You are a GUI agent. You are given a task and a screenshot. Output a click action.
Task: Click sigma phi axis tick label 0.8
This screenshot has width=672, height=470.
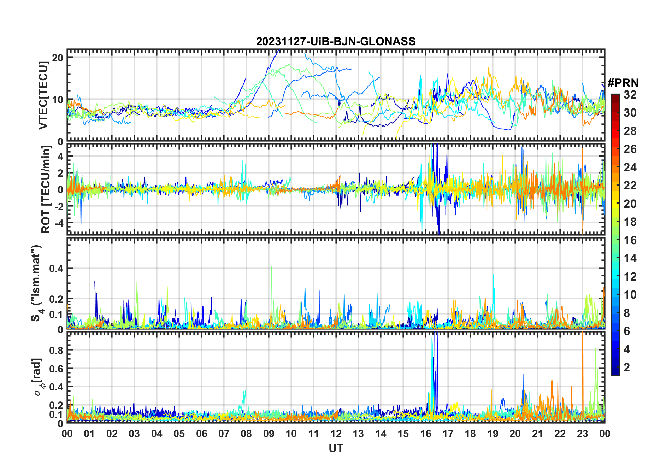point(57,350)
